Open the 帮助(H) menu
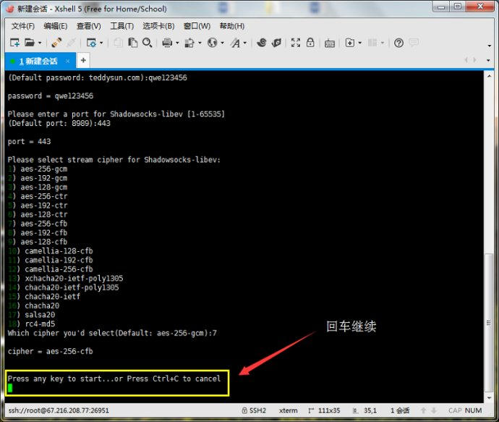Viewport: 499px width, 422px height. 232,26
